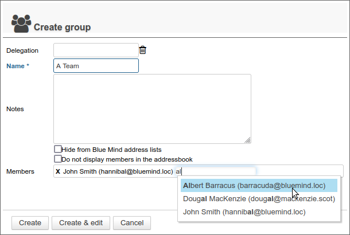
Task: Click the group people icon in header
Action: [x=21, y=23]
